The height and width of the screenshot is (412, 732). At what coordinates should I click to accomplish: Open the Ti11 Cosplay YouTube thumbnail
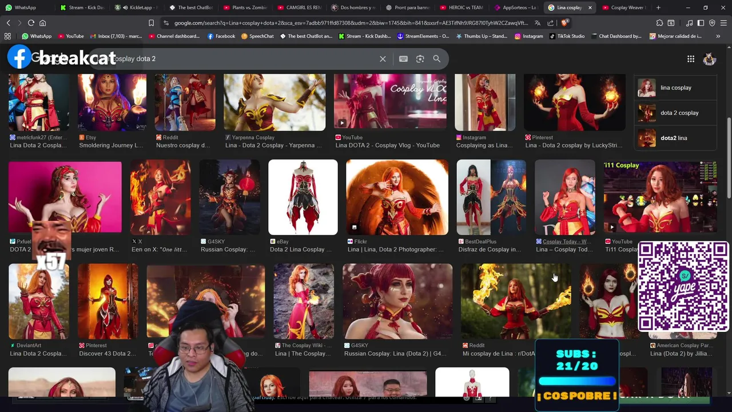tap(661, 197)
